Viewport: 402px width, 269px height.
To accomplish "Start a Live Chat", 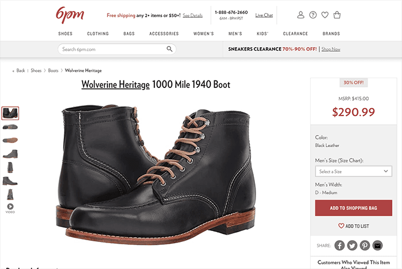I will [x=264, y=15].
